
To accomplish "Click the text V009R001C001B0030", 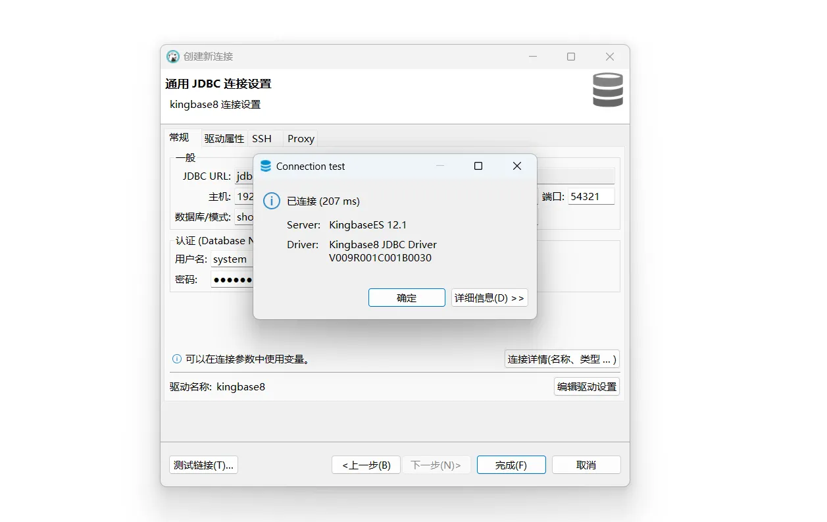I will pos(380,258).
